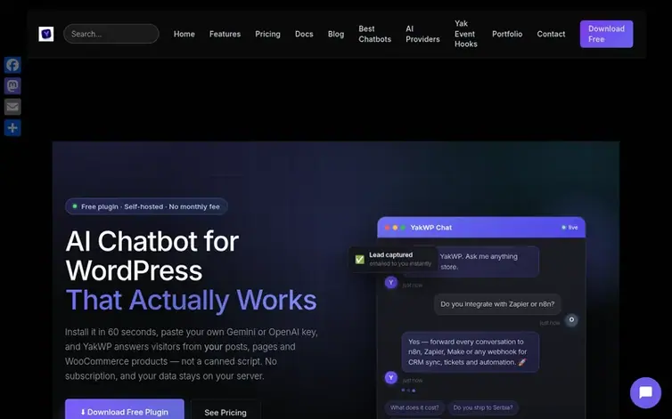The height and width of the screenshot is (419, 672).
Task: Open the floating chat bubble widget
Action: pyautogui.click(x=645, y=392)
